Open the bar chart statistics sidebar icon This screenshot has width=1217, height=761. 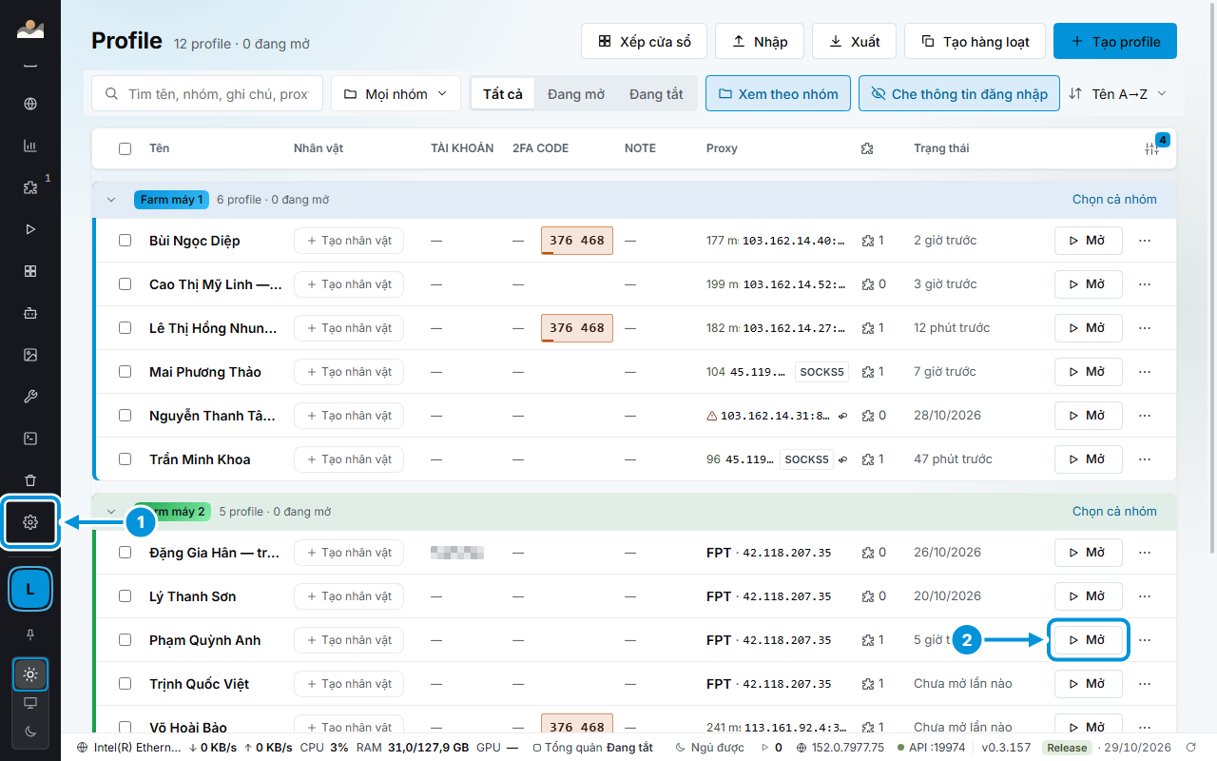click(30, 146)
